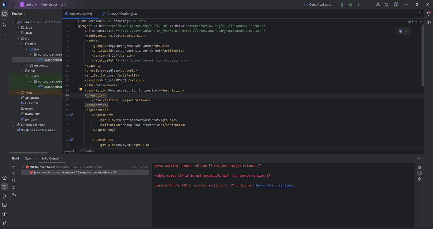Clear build output with the trash icon
This screenshot has height=229, width=433.
pyautogui.click(x=419, y=179)
